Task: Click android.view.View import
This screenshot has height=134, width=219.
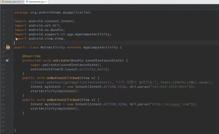Action: [x=46, y=38]
